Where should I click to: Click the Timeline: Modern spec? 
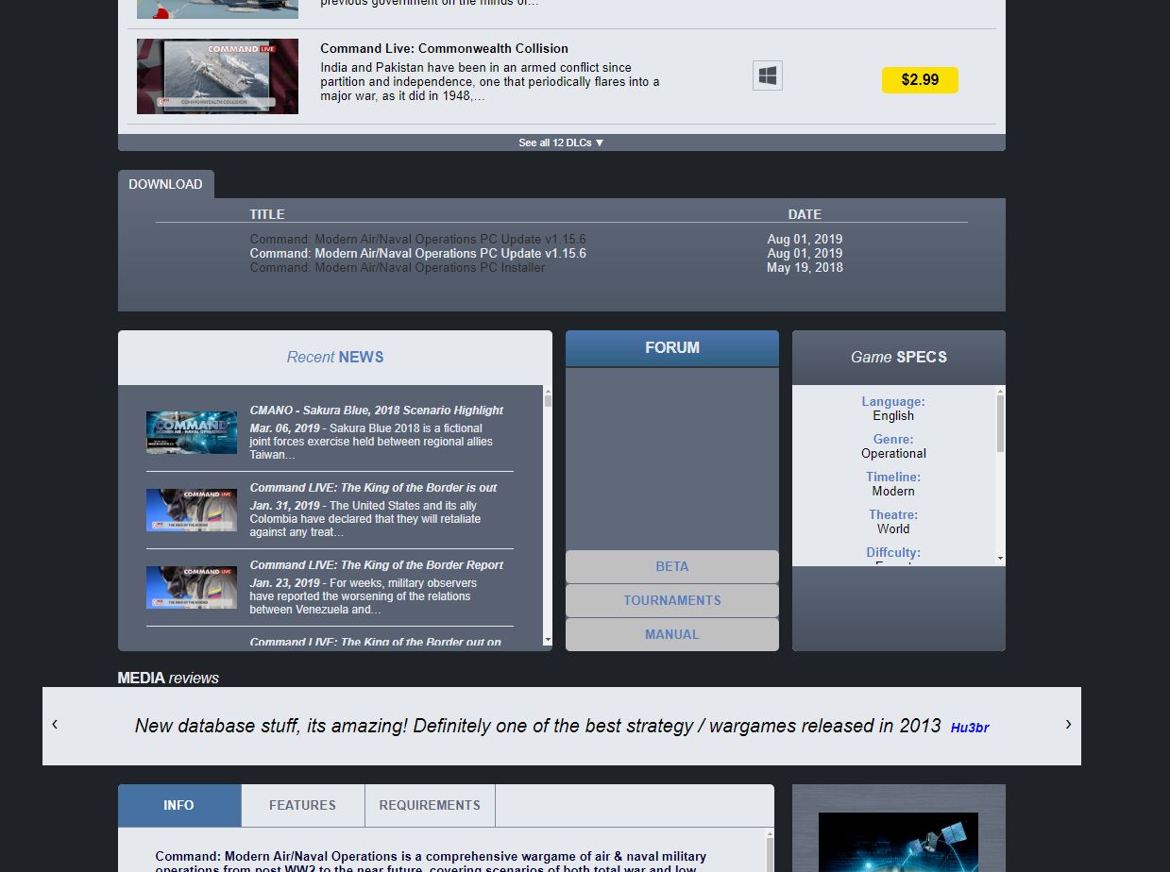(893, 484)
